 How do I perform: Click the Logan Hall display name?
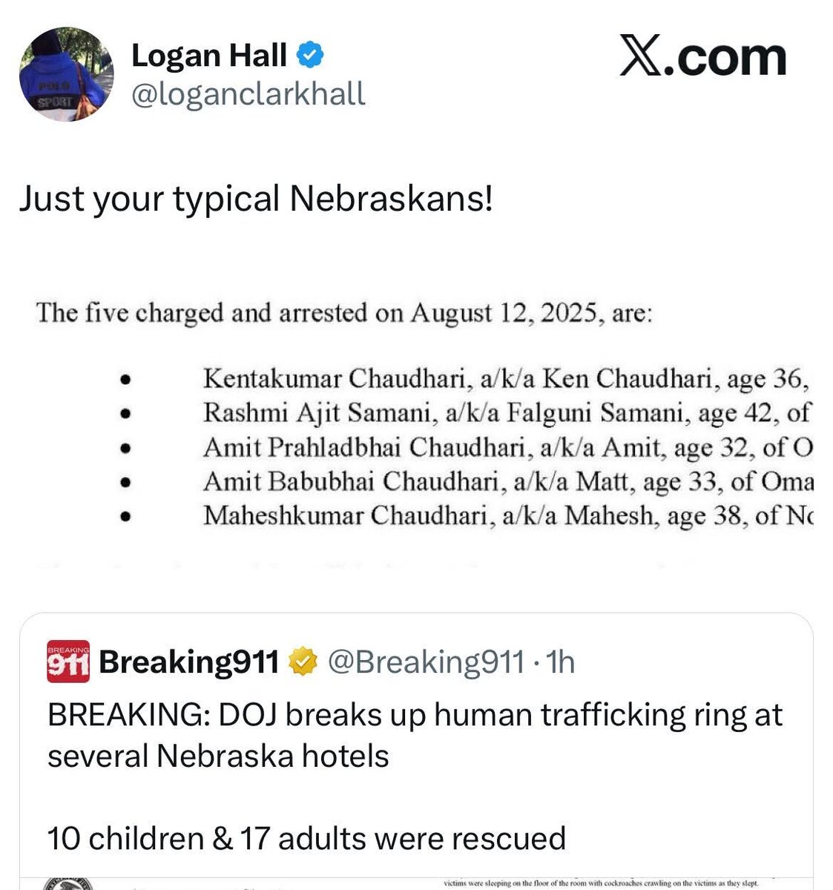tap(209, 56)
